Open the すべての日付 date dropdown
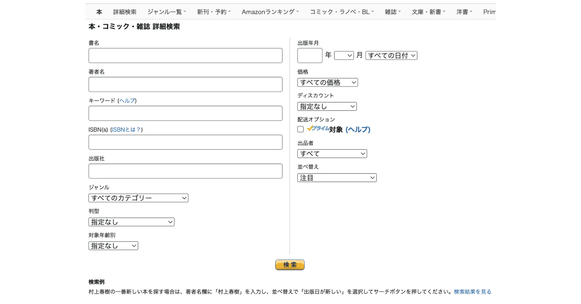The width and height of the screenshot is (581, 304). point(391,55)
